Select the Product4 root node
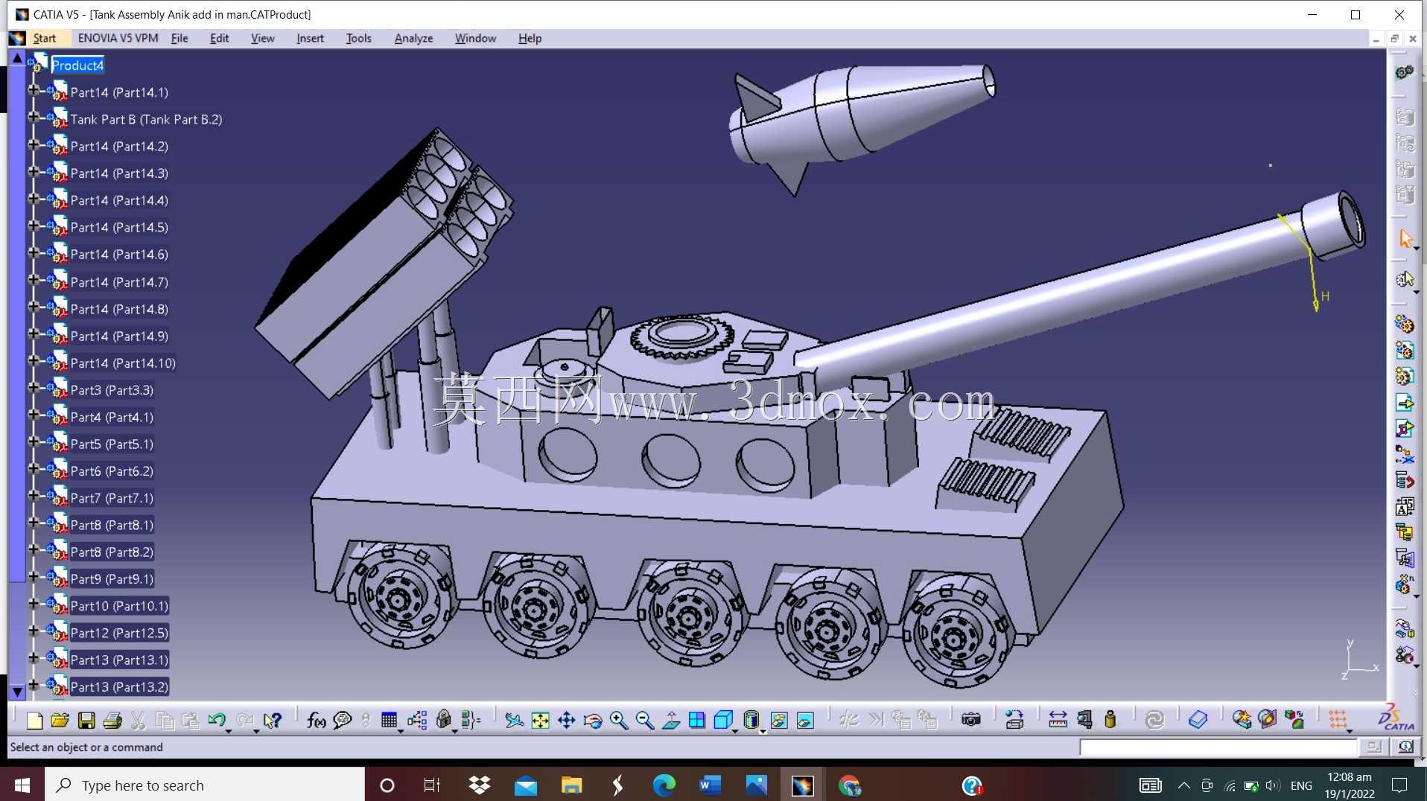The image size is (1427, 801). tap(77, 66)
